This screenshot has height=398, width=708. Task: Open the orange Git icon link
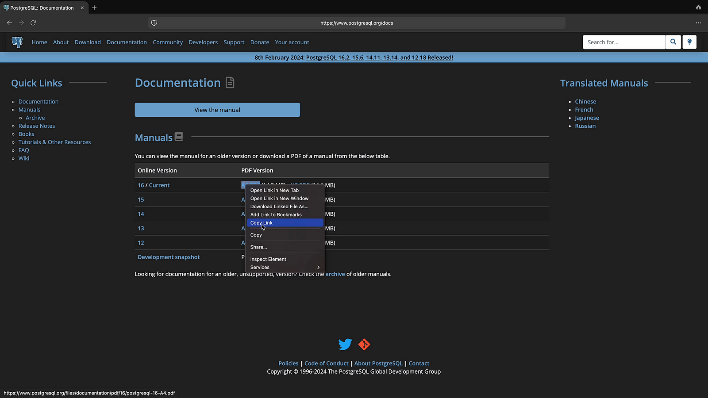point(364,344)
